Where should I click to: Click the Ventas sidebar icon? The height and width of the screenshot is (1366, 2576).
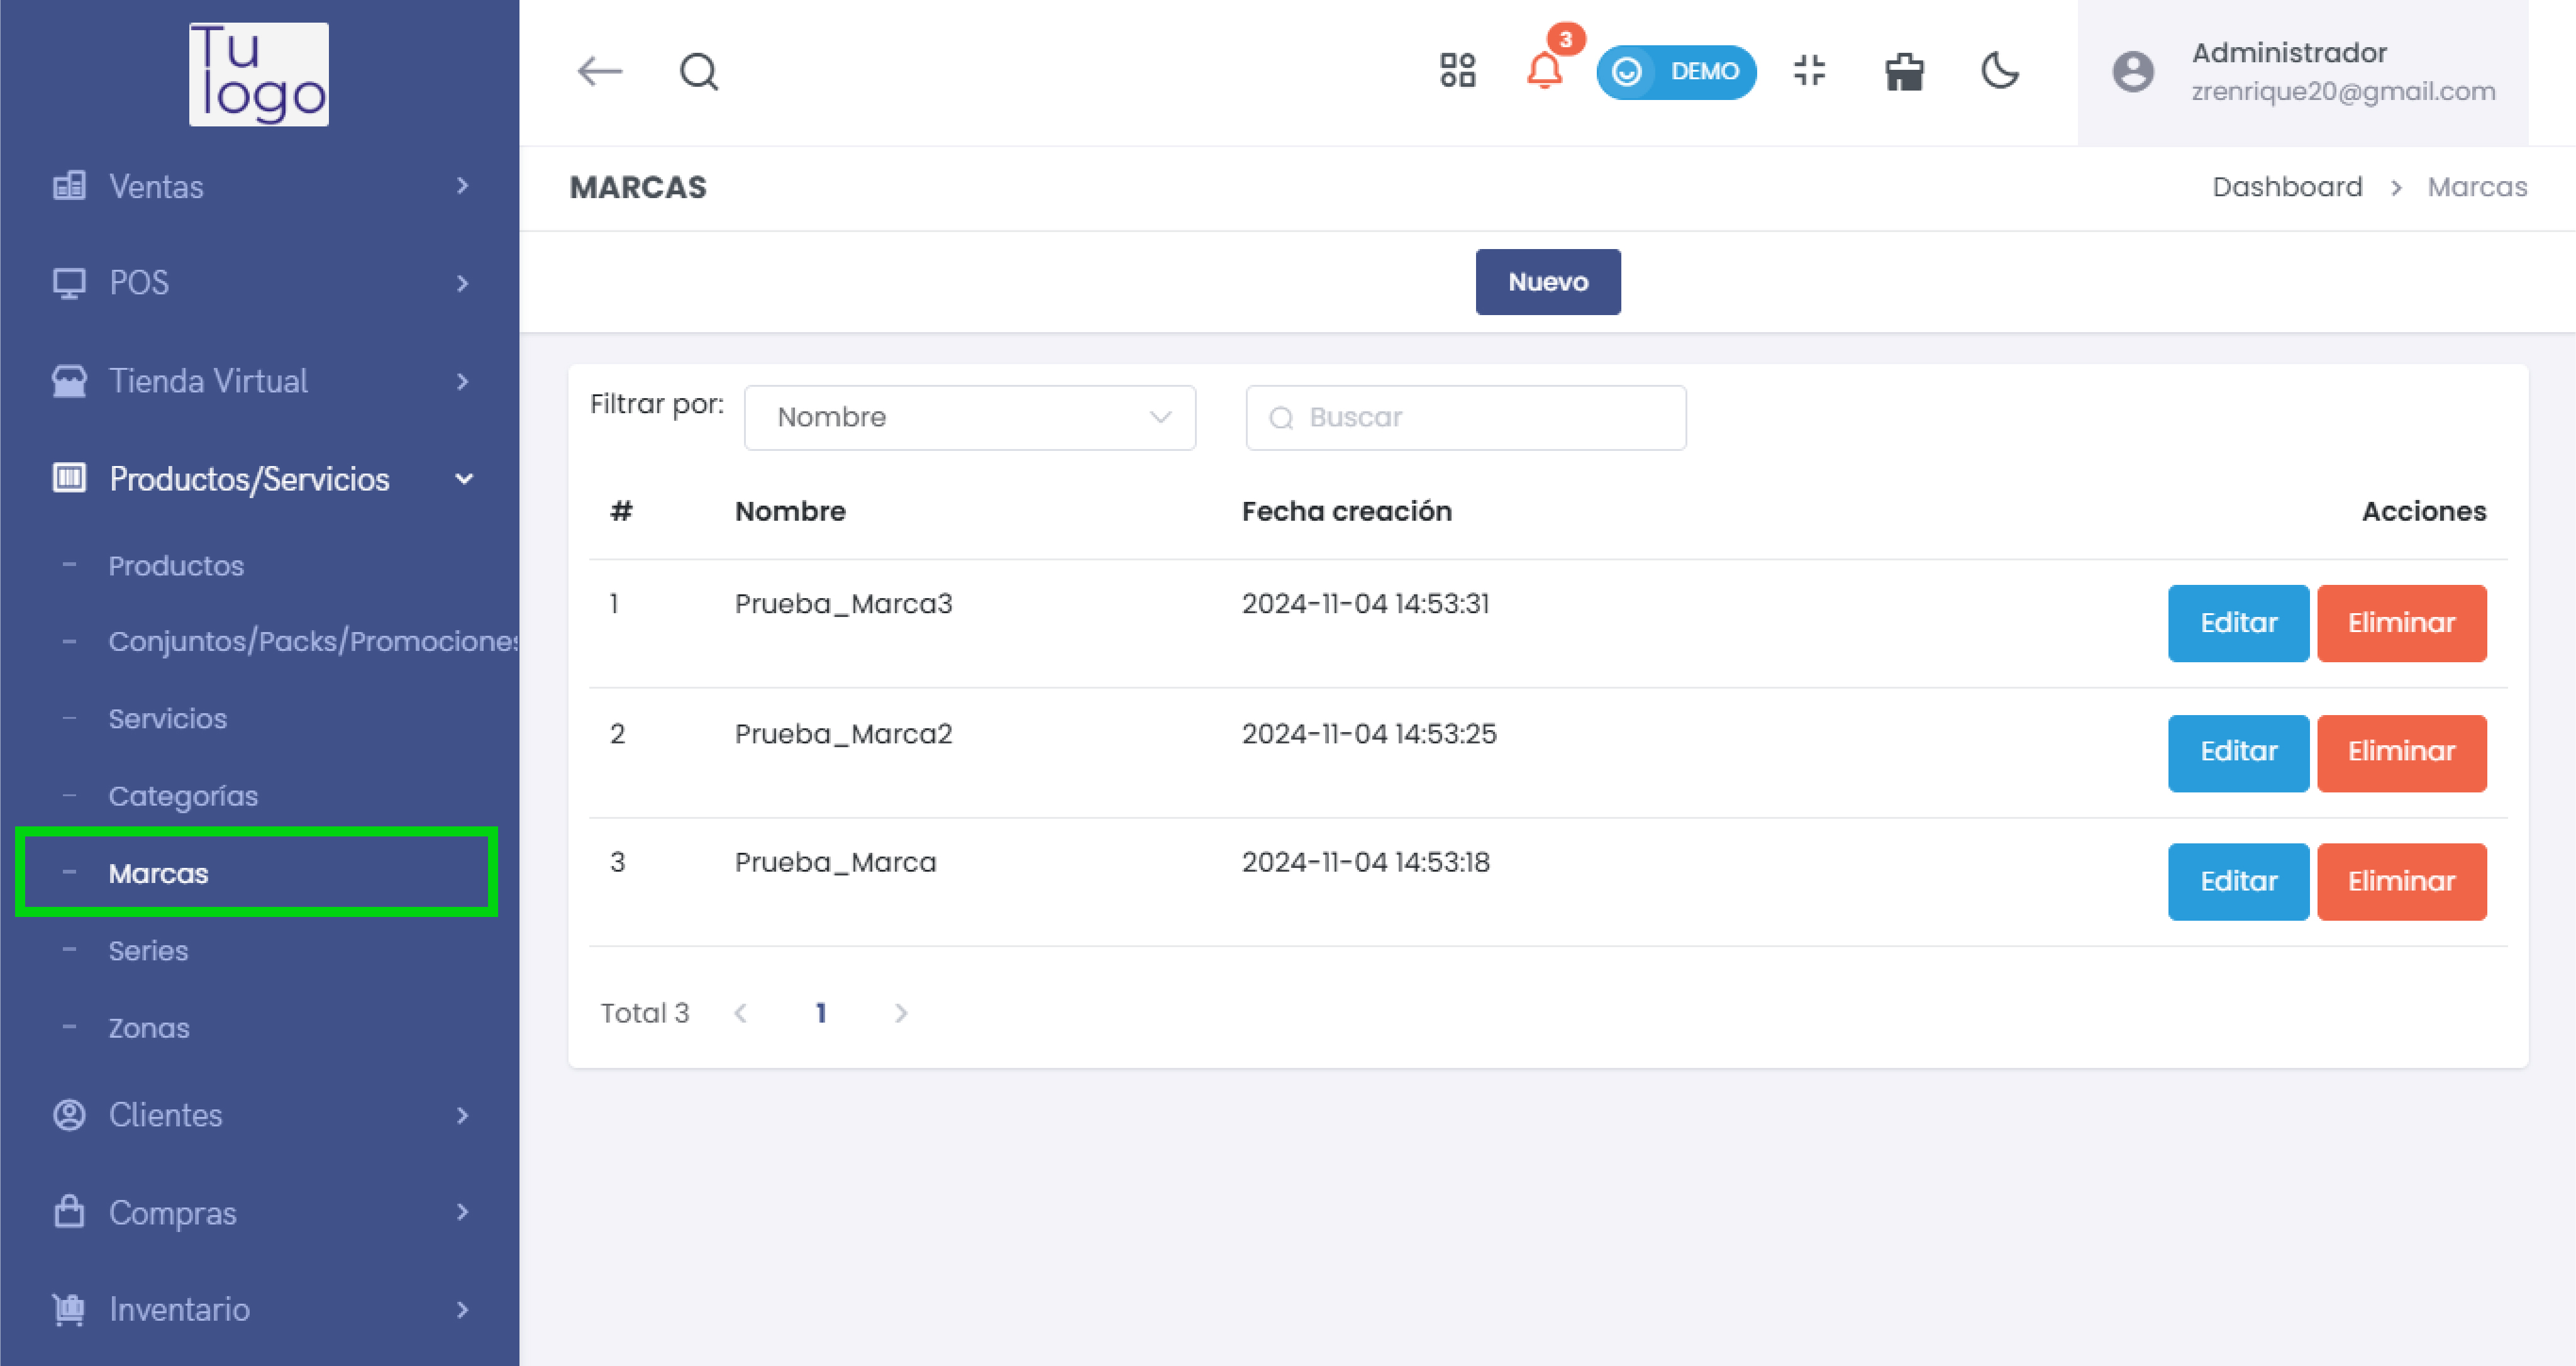tap(69, 186)
